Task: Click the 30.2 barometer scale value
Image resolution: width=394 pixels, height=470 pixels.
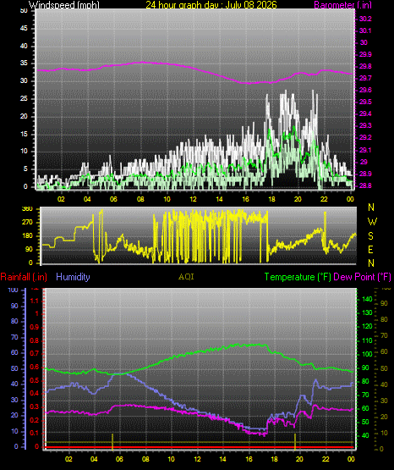Action: [x=365, y=19]
